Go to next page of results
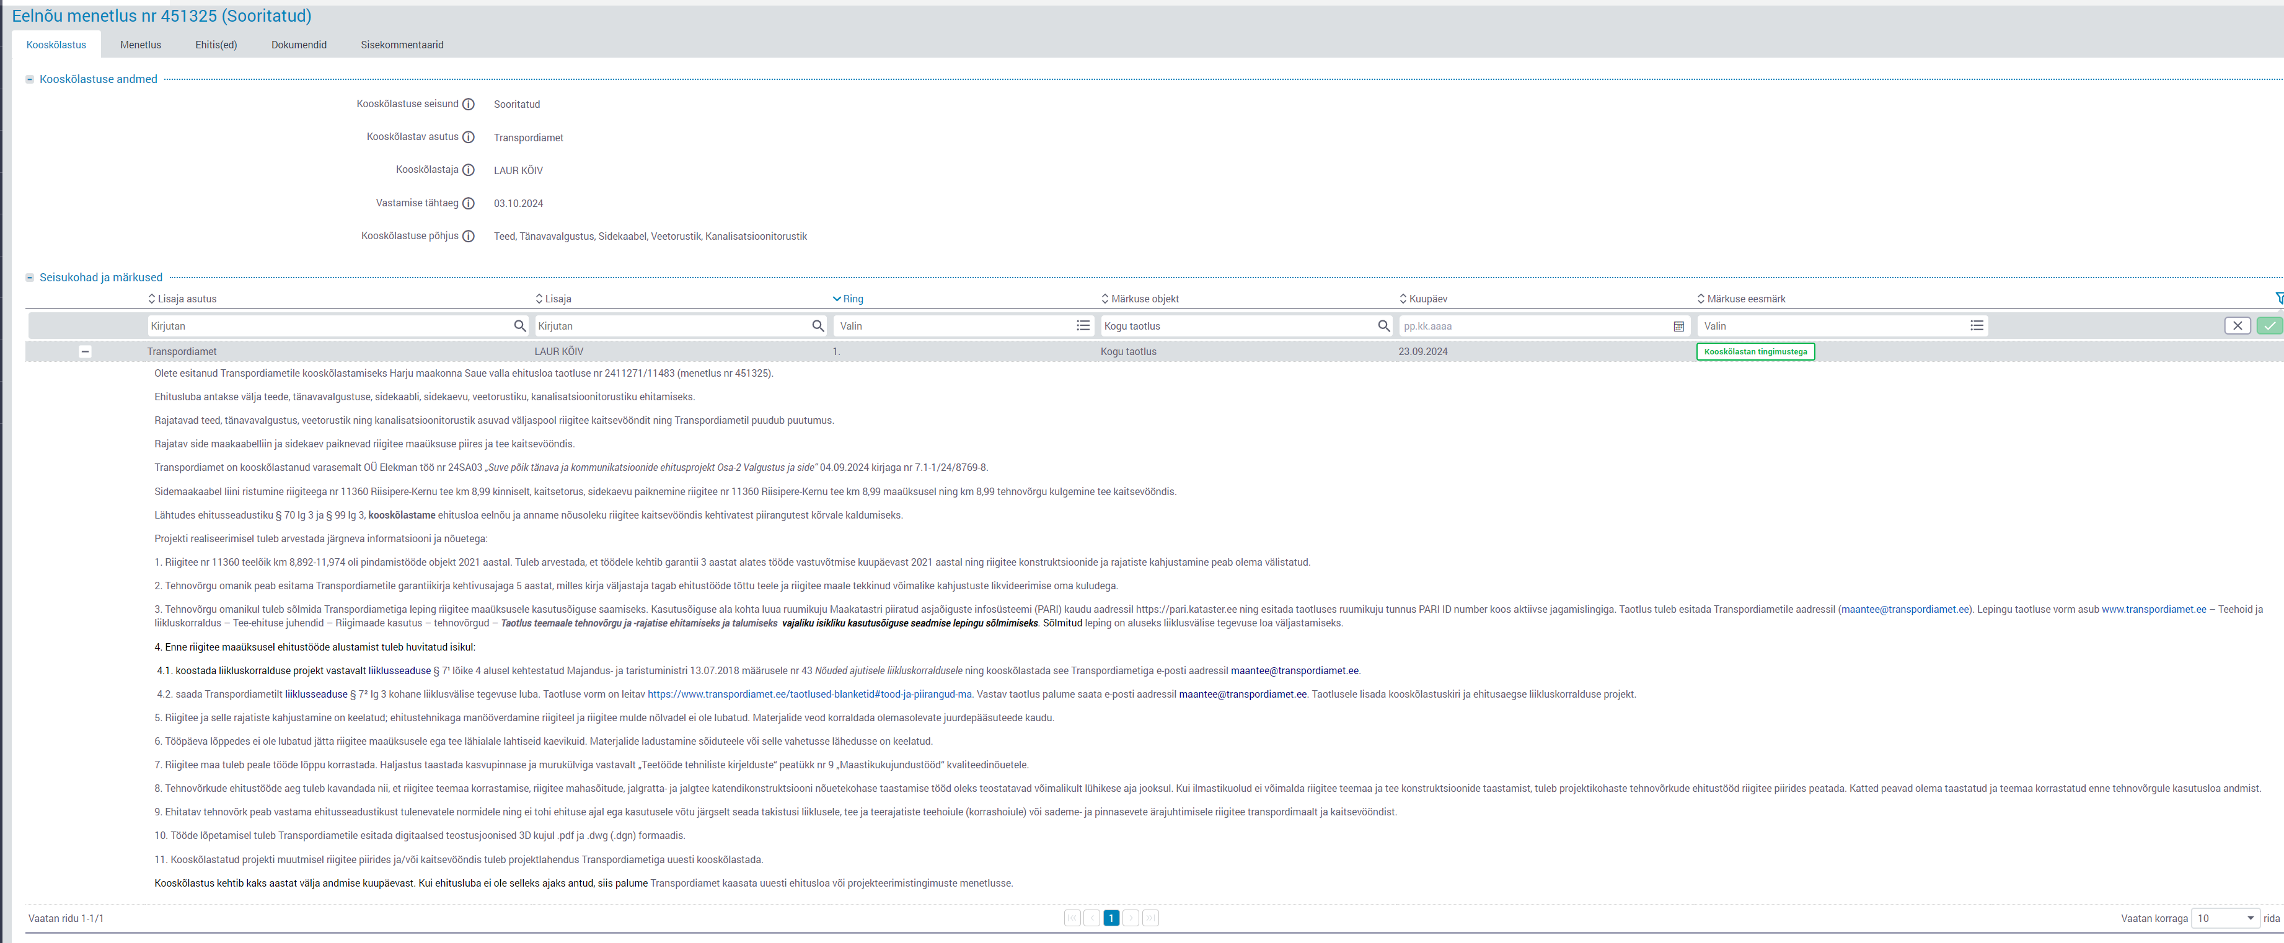The width and height of the screenshot is (2284, 943). coord(1131,918)
